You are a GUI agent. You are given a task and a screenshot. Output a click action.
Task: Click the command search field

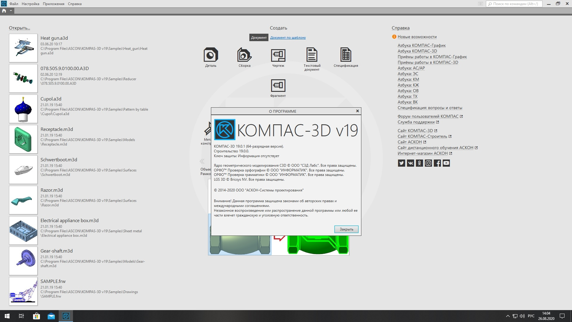(x=514, y=4)
